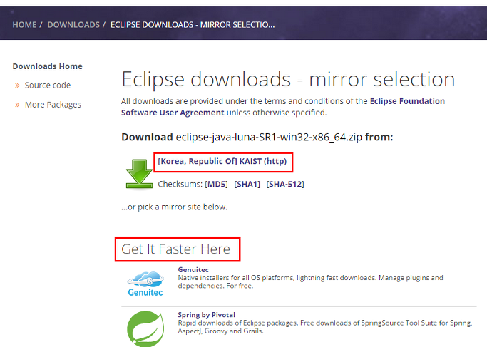
Task: Open the Genuitec title link
Action: [193, 270]
